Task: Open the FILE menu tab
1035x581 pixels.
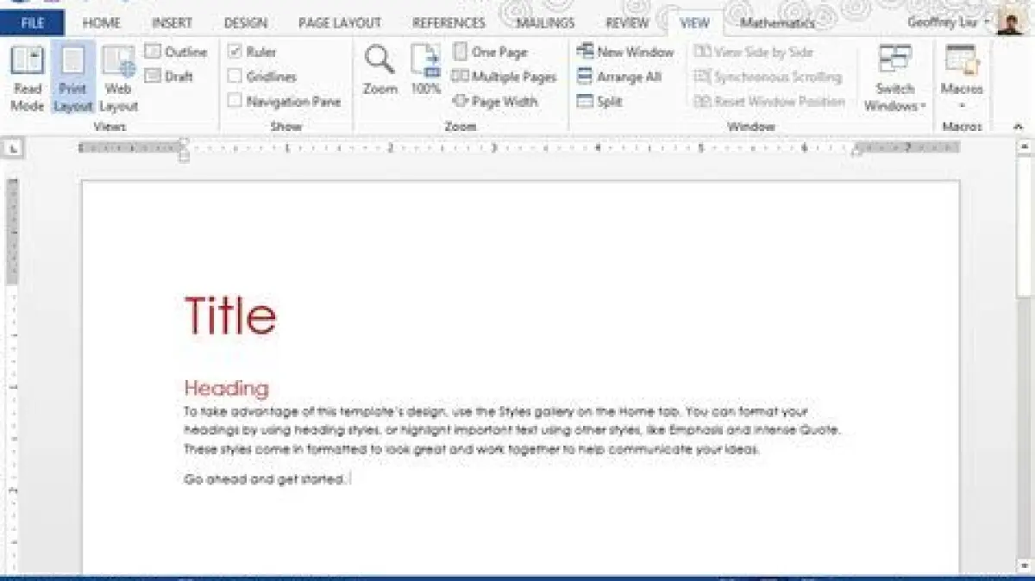Action: (32, 23)
